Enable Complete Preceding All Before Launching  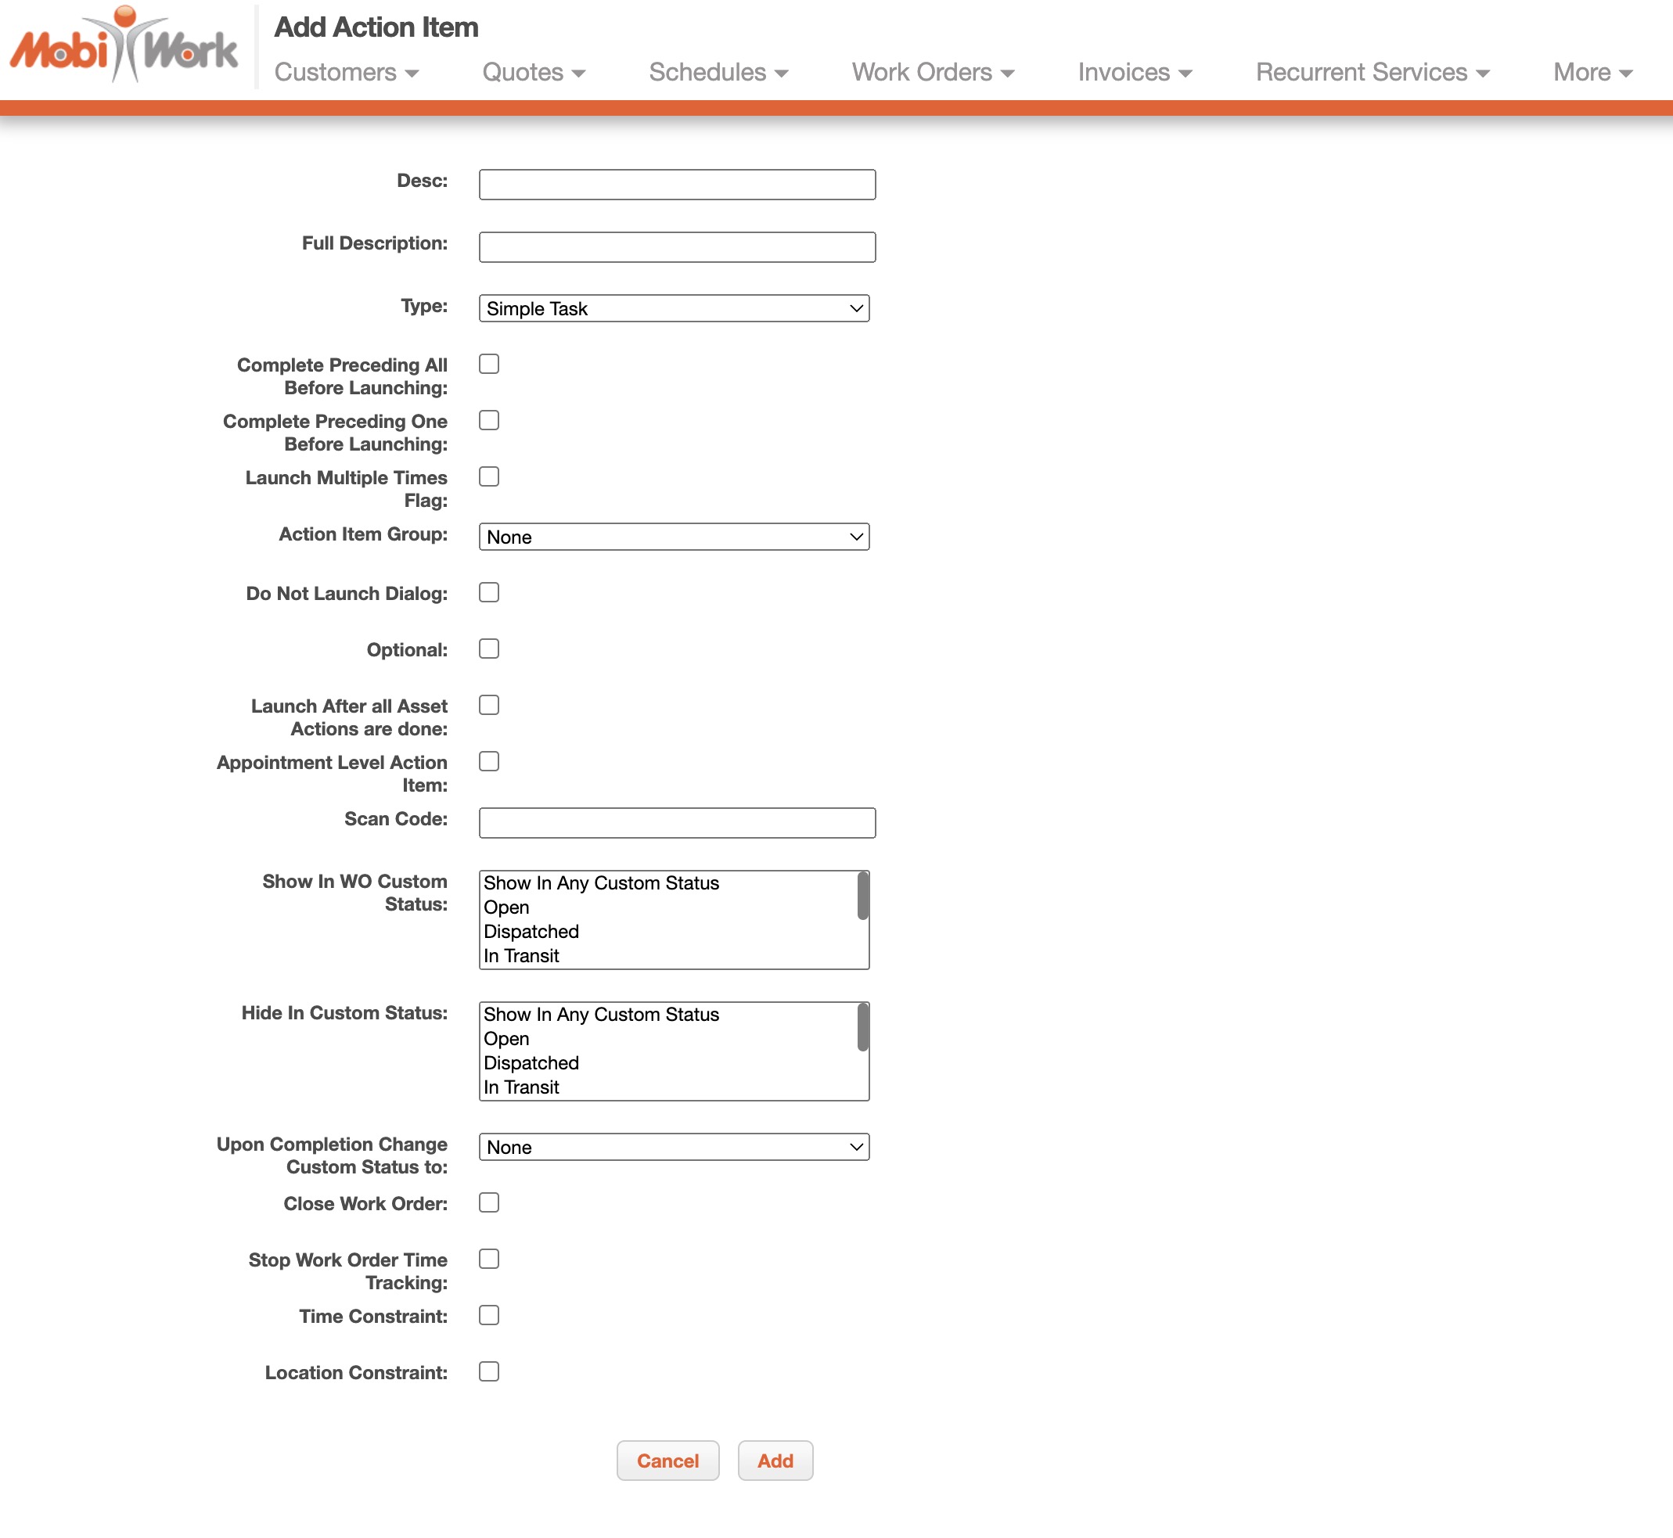coord(488,364)
